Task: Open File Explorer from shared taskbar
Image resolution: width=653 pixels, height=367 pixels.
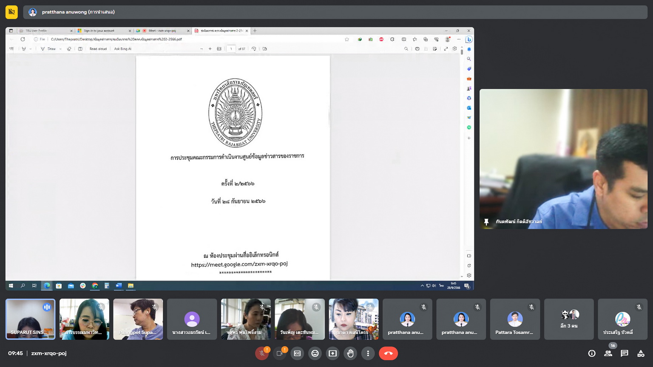Action: (x=131, y=286)
